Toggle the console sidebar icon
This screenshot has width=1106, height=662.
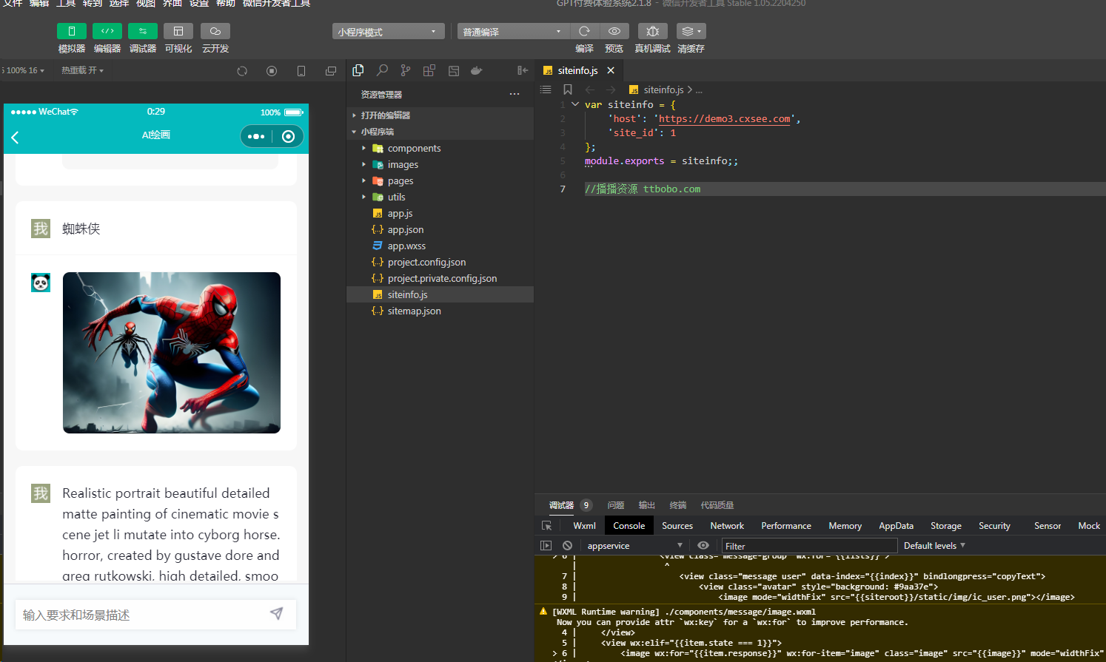(x=546, y=545)
